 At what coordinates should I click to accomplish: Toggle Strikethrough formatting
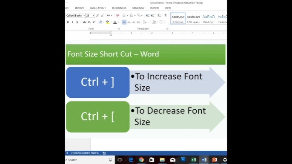85,22
